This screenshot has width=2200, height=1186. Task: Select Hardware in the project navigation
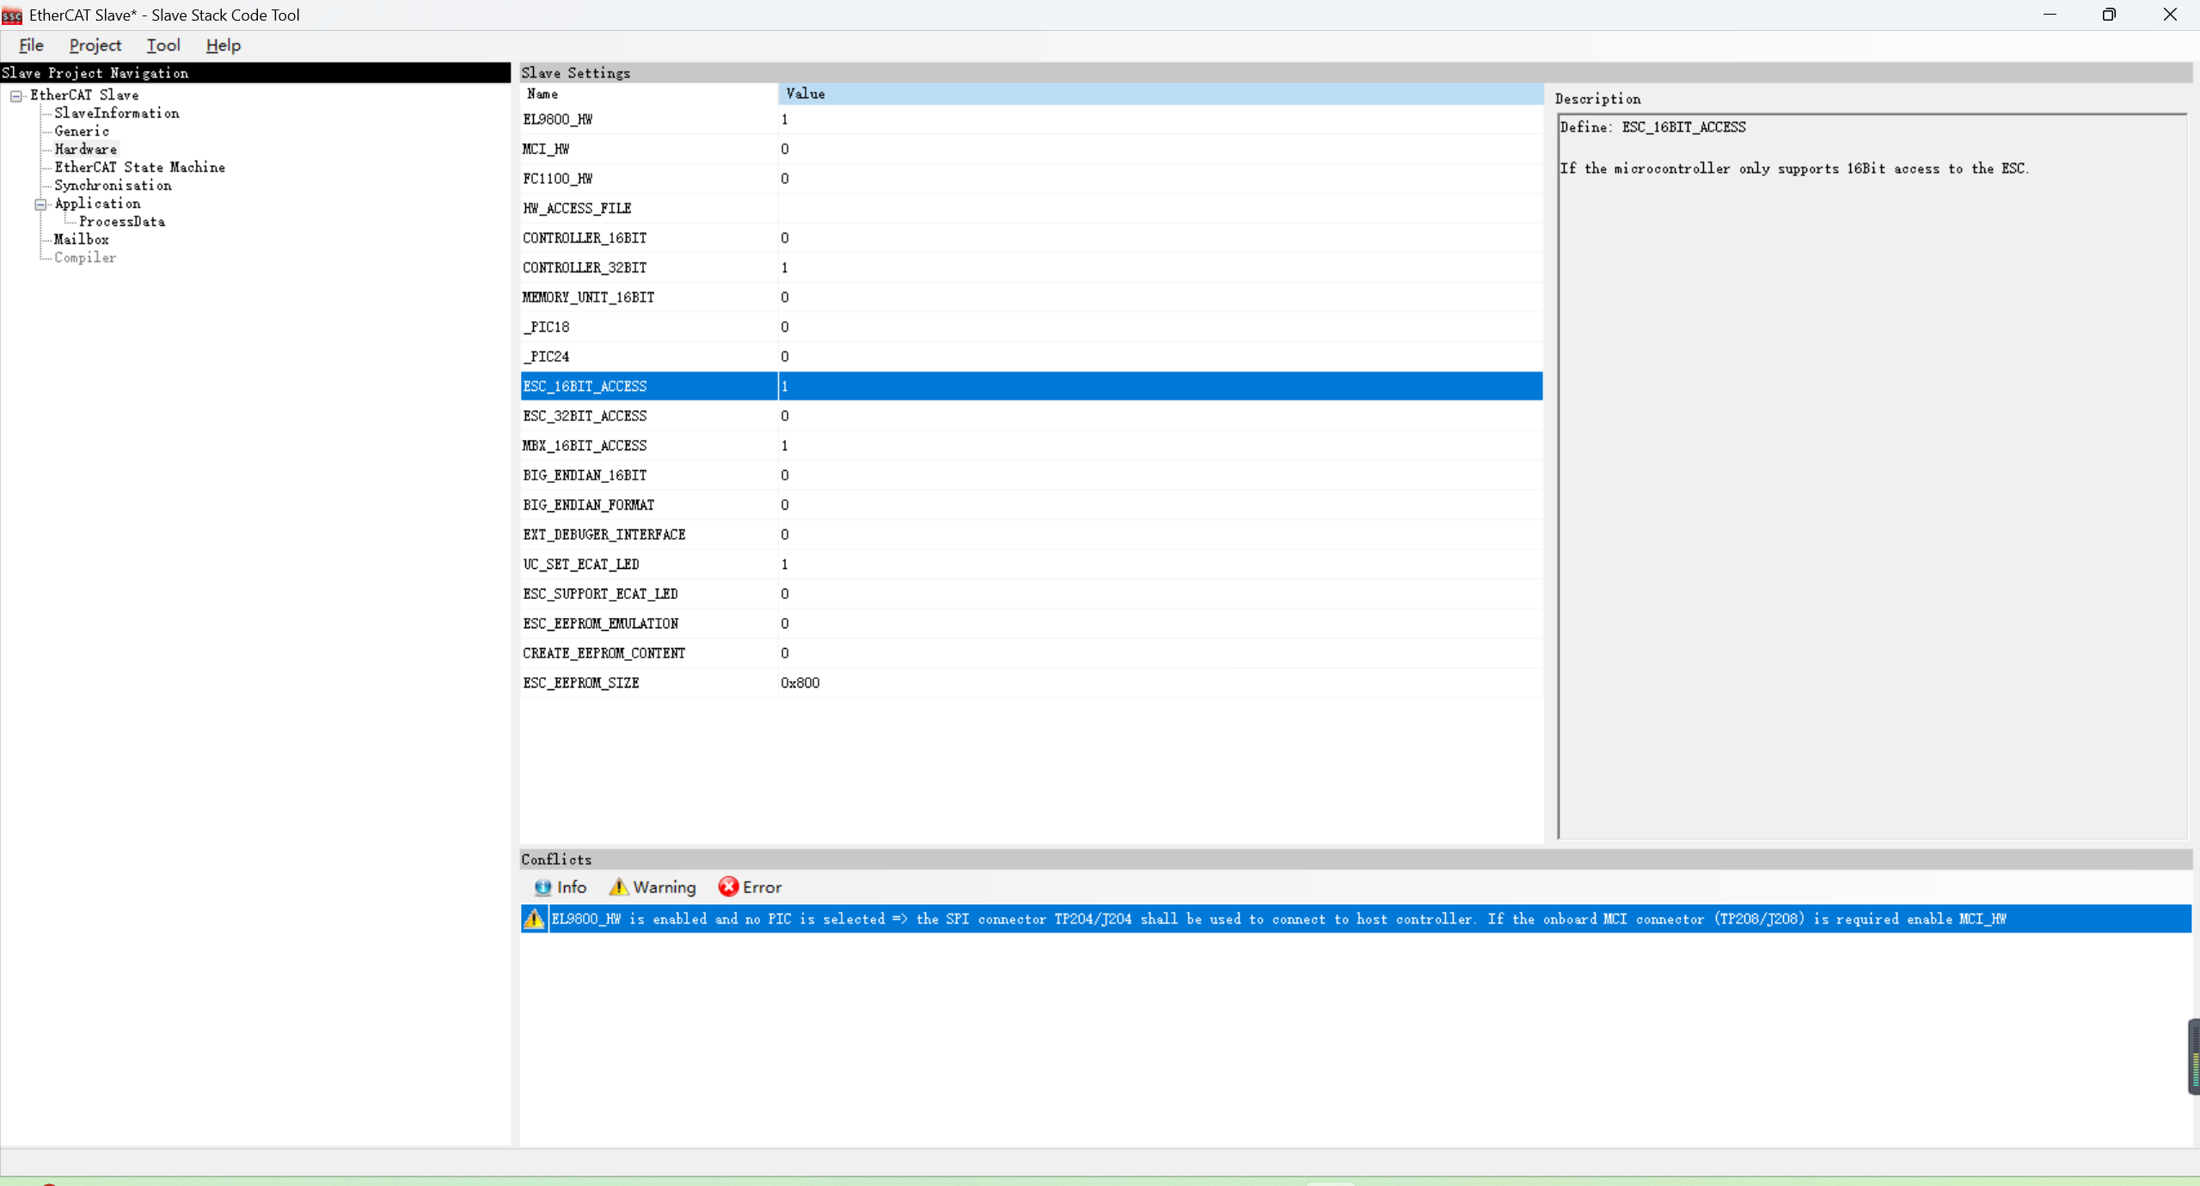(x=85, y=149)
